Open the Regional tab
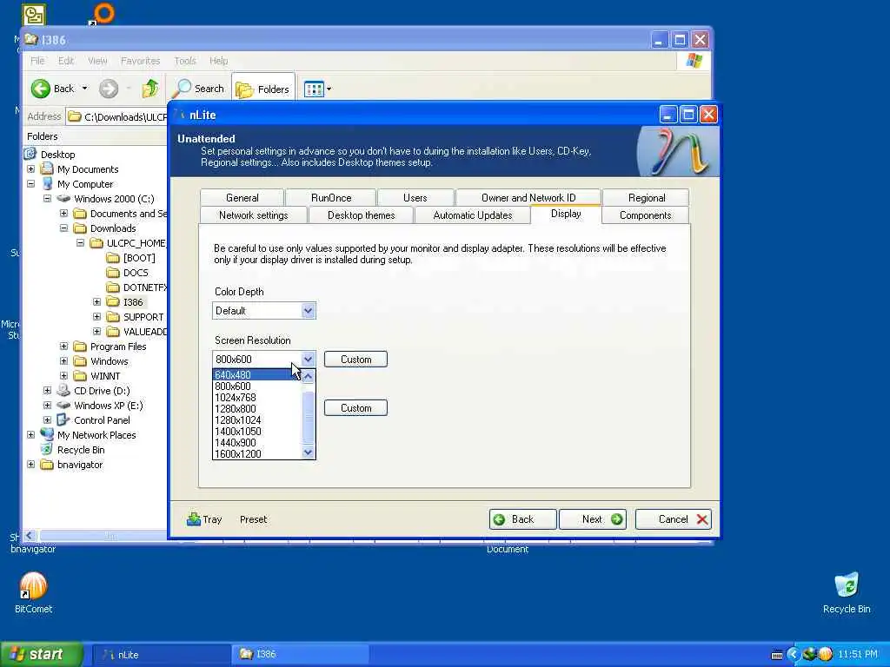Screen dimensions: 890x667 click(647, 197)
